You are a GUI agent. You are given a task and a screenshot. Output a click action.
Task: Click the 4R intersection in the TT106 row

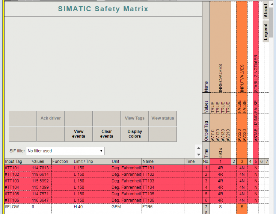220,201
